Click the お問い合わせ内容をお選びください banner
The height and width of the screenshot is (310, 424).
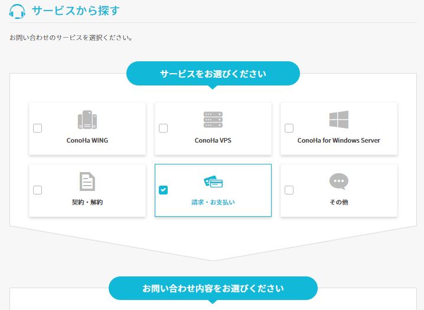(x=213, y=288)
